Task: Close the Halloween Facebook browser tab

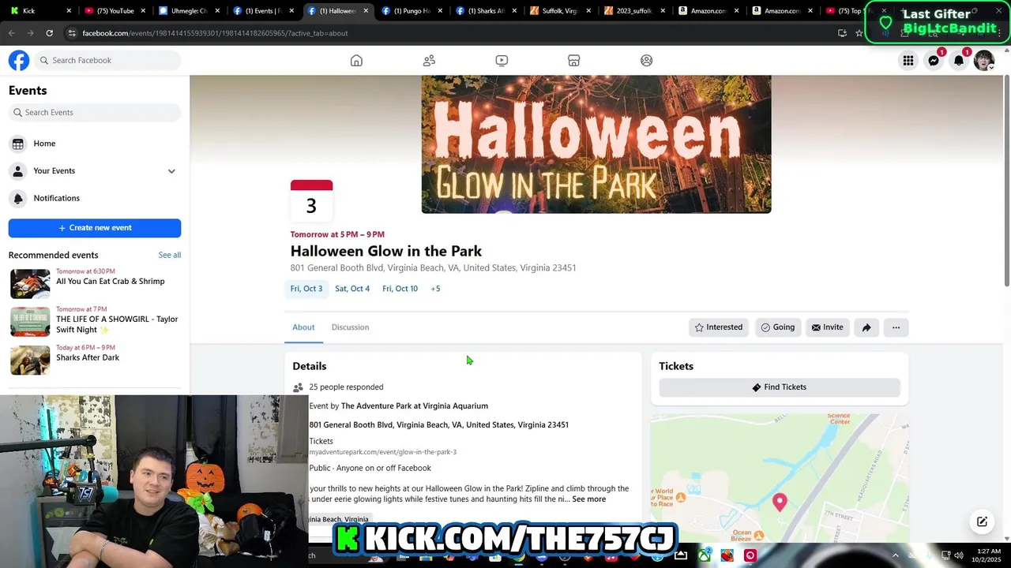Action: (365, 11)
